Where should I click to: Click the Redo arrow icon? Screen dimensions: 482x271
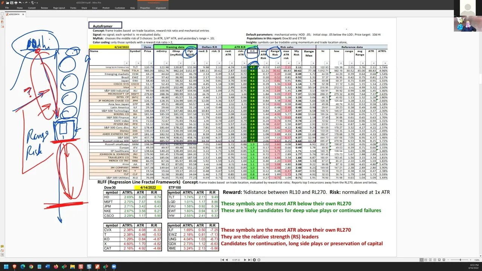[x=26, y=3]
